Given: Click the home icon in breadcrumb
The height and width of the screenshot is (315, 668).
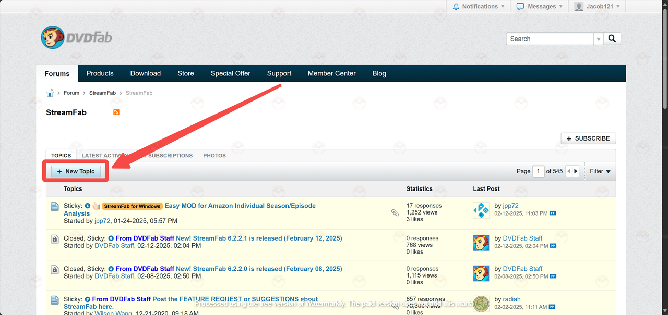Looking at the screenshot, I should point(50,93).
